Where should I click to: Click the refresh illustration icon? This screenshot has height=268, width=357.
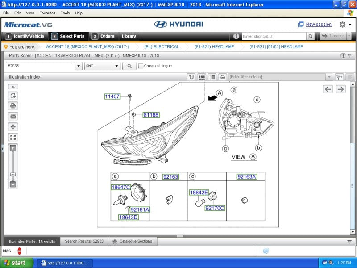click(191, 77)
